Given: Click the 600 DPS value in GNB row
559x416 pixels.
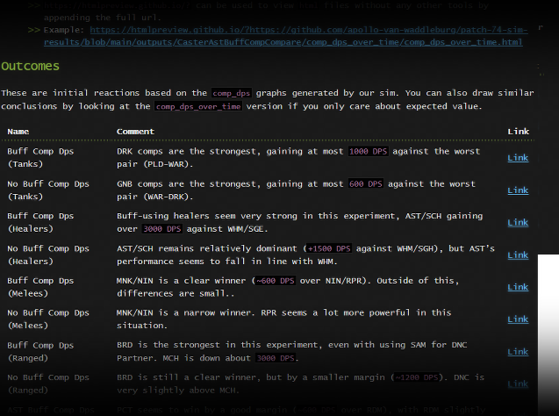Looking at the screenshot, I should coord(365,184).
